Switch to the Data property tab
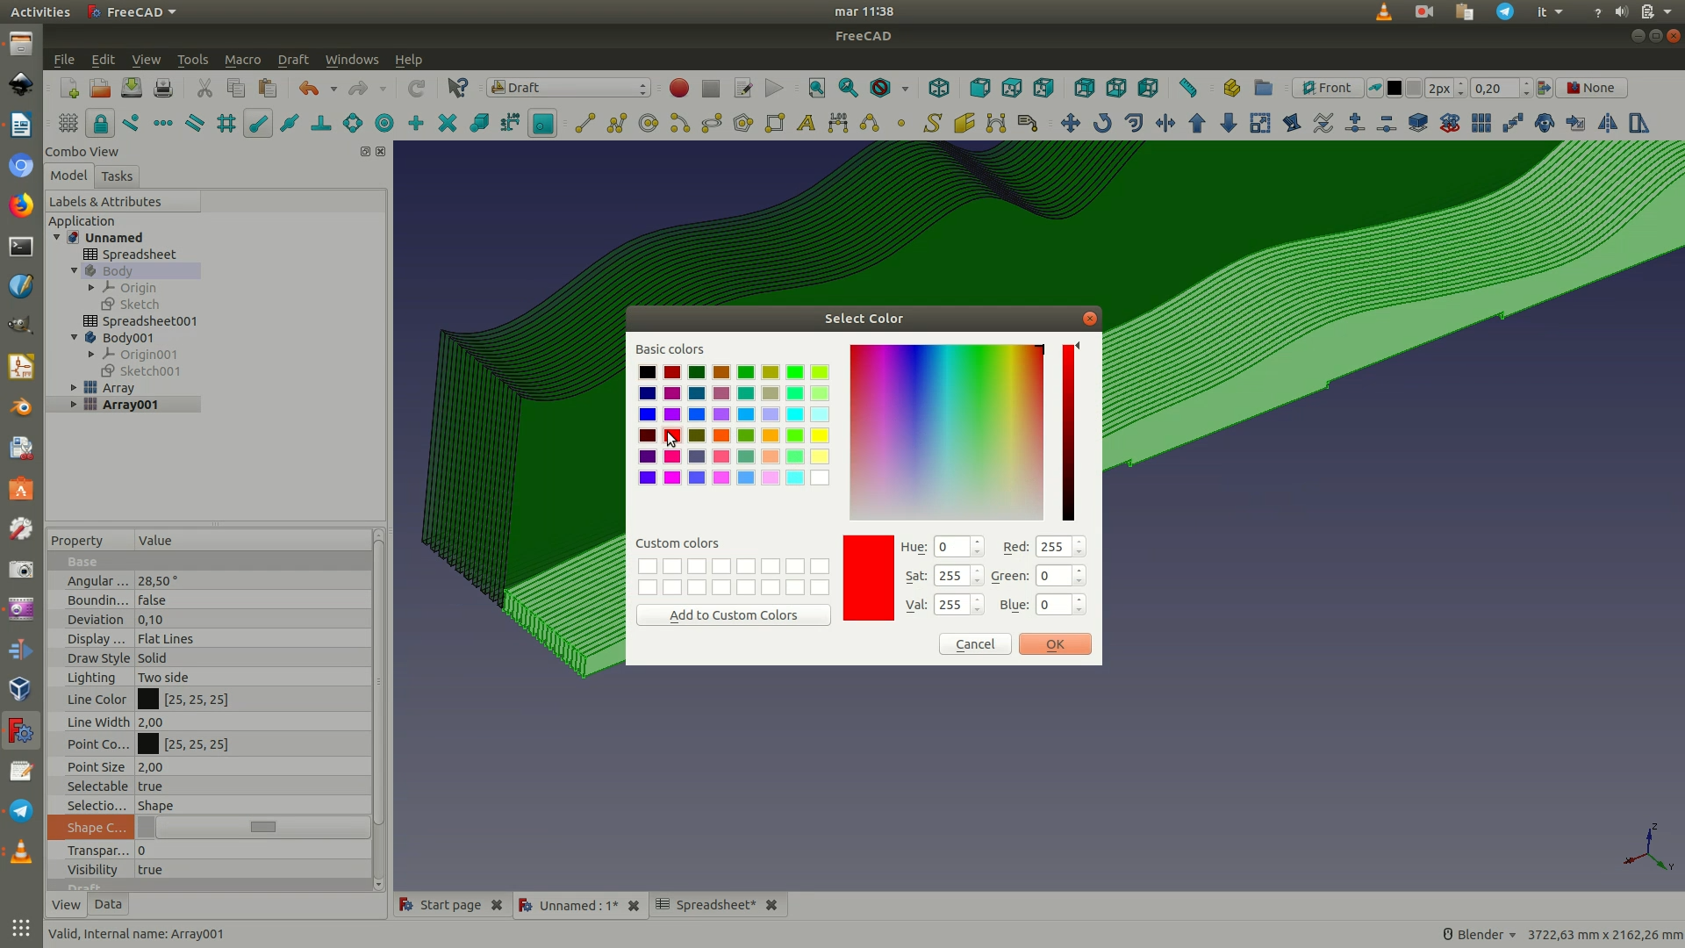Viewport: 1685px width, 948px height. point(108,904)
